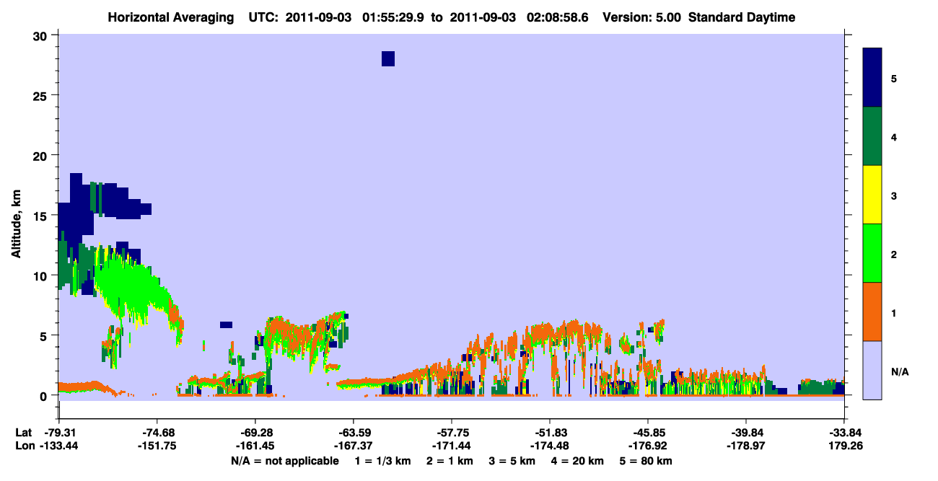The image size is (938, 481).
Task: Click latitude value -45.85
Action: (648, 433)
